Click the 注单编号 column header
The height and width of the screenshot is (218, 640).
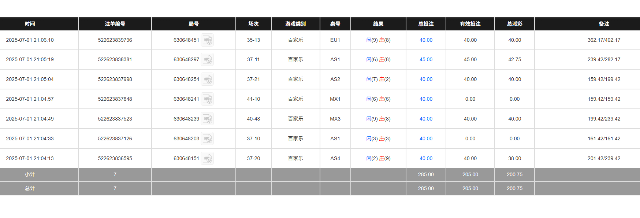115,24
